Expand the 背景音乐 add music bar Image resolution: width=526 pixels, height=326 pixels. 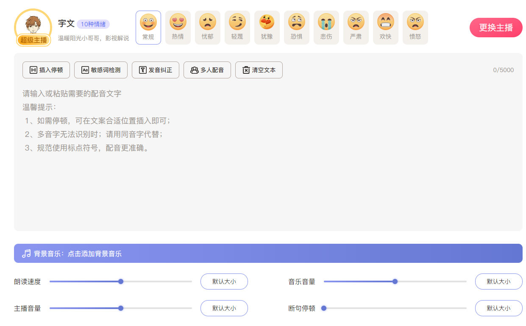tap(268, 254)
